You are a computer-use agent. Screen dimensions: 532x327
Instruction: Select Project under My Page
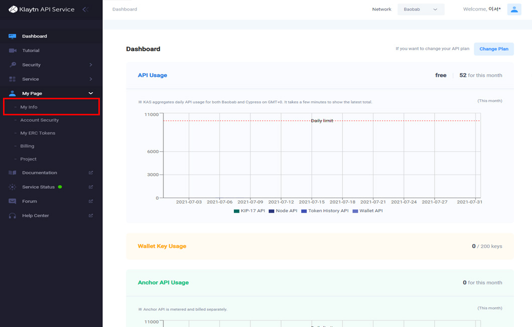tap(28, 159)
